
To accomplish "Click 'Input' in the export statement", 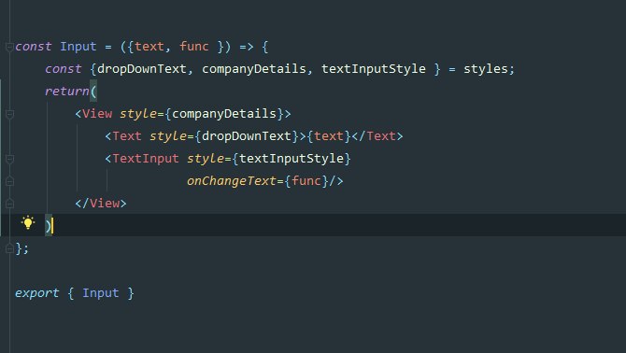I will point(101,293).
